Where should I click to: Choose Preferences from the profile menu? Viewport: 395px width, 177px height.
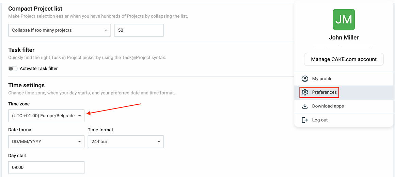[x=324, y=92]
